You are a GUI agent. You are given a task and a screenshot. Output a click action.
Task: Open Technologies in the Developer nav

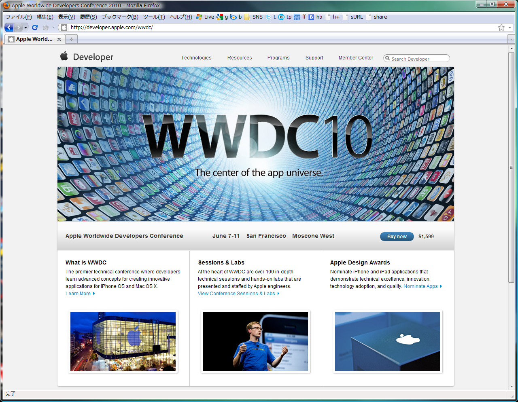(196, 58)
